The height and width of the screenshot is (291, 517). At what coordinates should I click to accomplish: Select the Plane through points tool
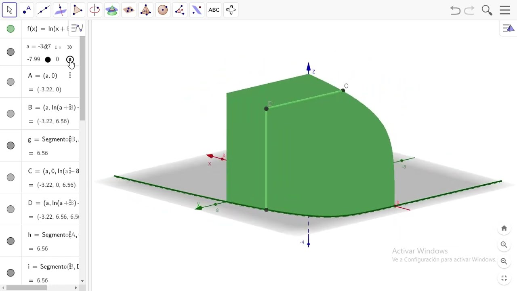coord(128,10)
